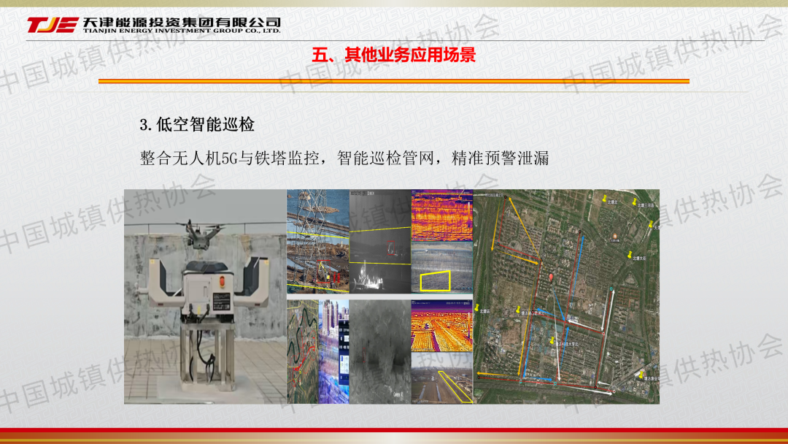Open the top orange thermal image
The height and width of the screenshot is (444, 788).
click(441, 215)
